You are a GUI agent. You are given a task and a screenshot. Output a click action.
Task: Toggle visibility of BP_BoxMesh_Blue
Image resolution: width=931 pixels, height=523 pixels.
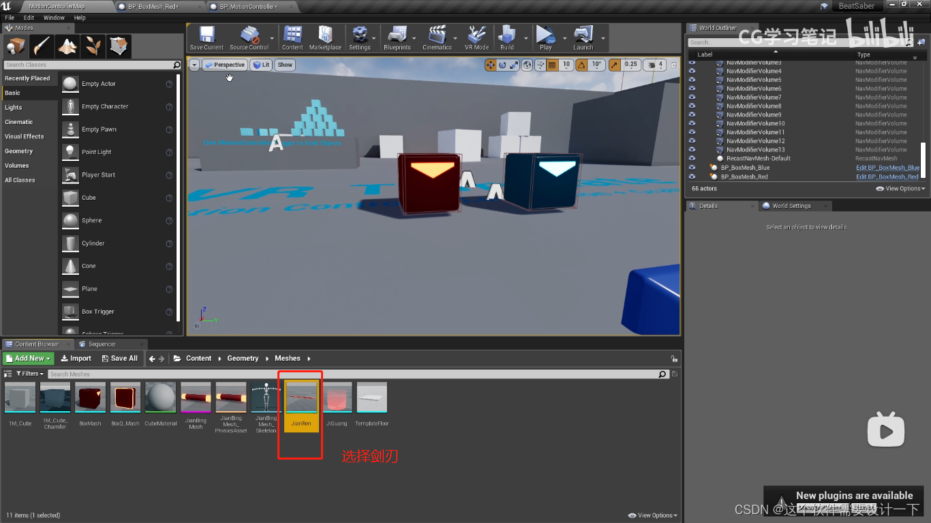(x=692, y=167)
